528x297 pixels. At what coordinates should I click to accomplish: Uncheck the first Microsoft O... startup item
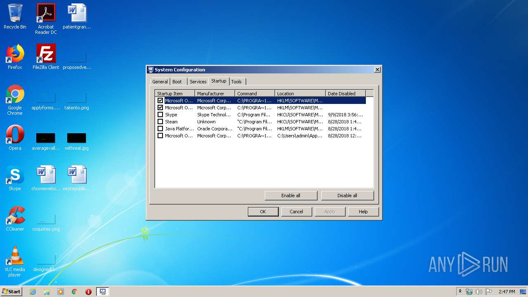(x=160, y=100)
